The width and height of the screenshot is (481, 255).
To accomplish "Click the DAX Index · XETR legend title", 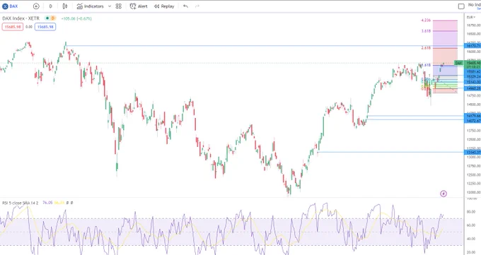I will pos(21,18).
